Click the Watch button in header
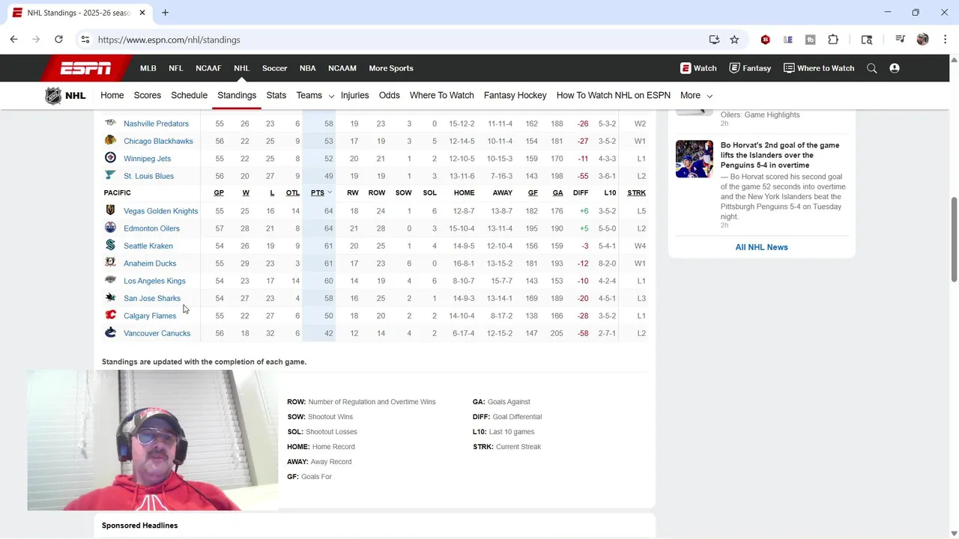 tap(698, 68)
